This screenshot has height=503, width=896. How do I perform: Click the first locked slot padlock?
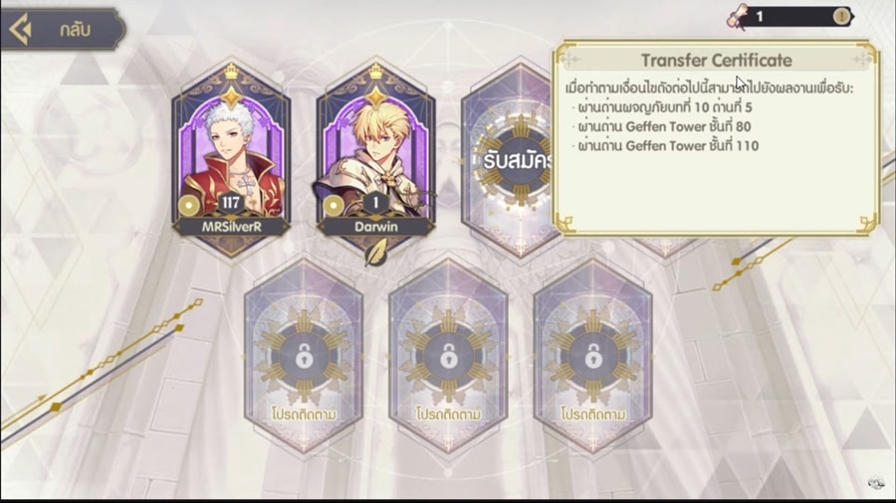pos(304,358)
